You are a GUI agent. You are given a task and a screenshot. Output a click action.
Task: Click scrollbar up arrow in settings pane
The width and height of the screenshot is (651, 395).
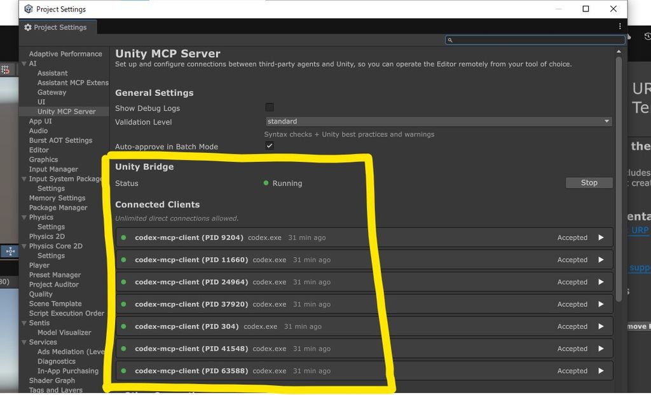pos(619,51)
